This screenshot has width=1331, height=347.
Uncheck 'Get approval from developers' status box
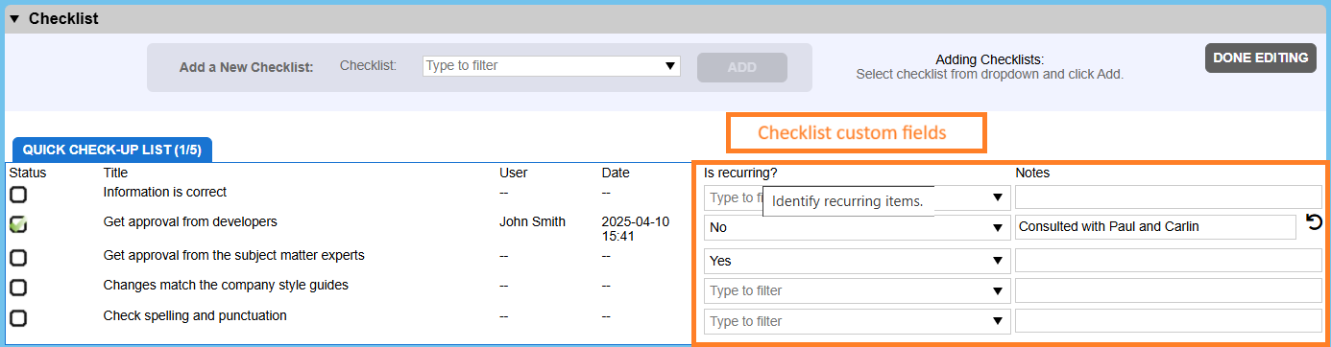coord(18,225)
